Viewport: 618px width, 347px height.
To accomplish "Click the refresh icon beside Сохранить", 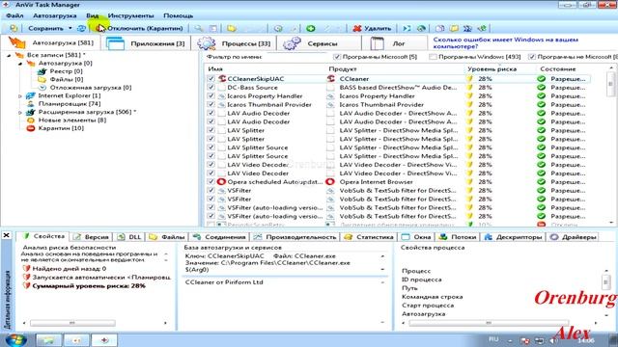I will coord(81,28).
